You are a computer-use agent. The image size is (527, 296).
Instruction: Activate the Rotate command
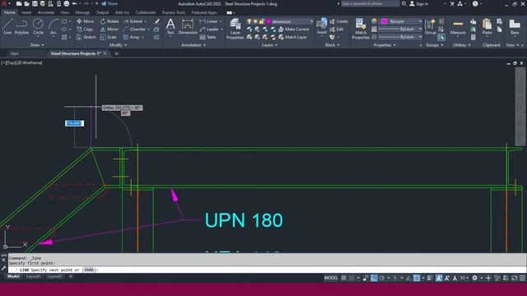[x=110, y=21]
